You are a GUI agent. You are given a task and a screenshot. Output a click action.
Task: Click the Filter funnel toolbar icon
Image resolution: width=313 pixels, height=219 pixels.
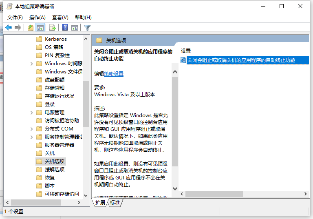pos(87,28)
